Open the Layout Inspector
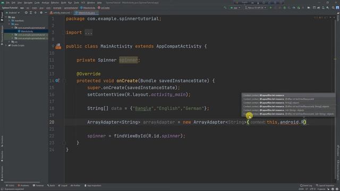Image resolution: width=340 pixels, height=191 pixels. [x=325, y=186]
